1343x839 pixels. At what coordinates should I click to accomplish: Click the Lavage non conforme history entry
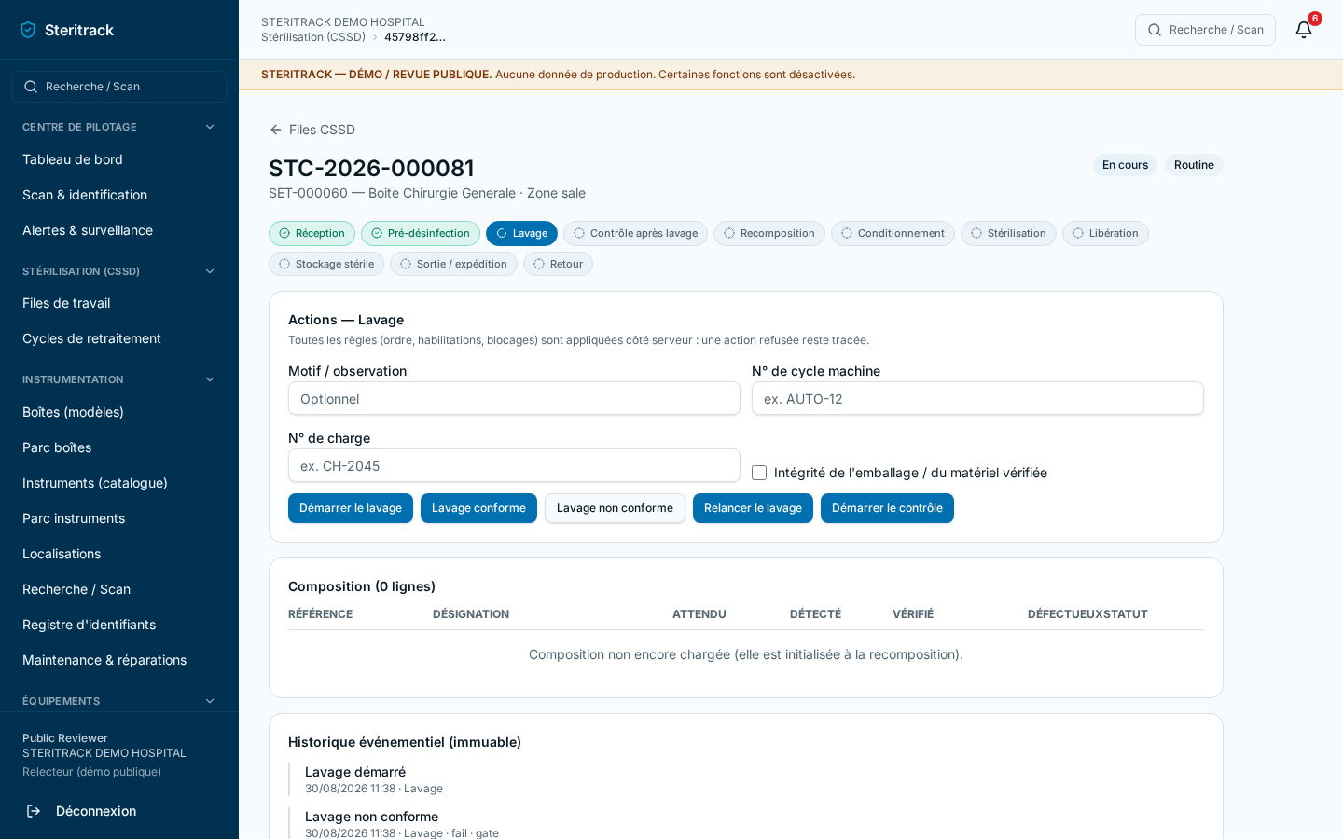(371, 817)
